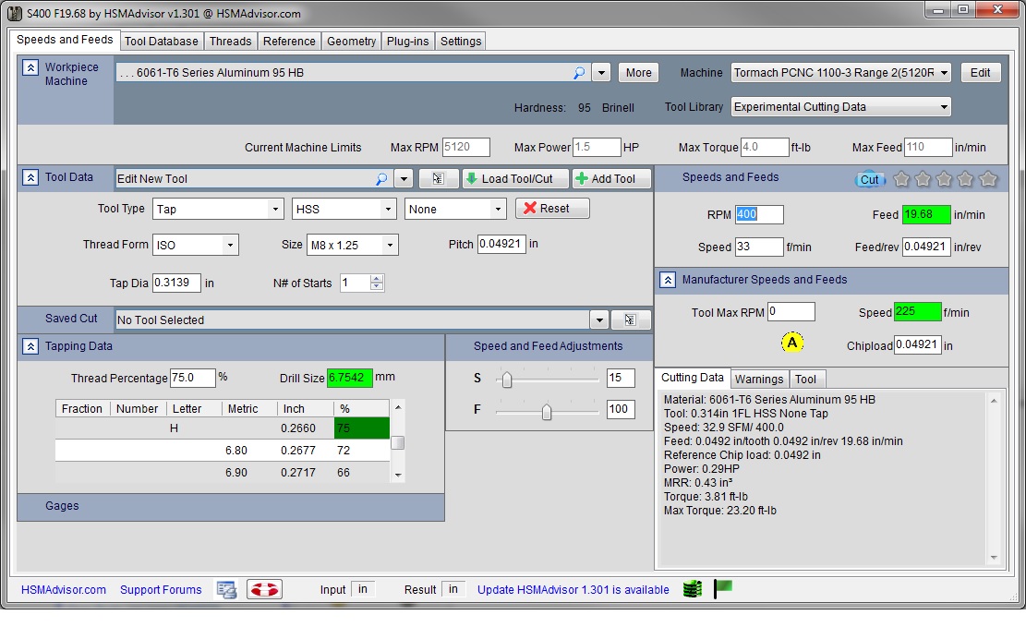Open the Warnings tab

coord(759,379)
